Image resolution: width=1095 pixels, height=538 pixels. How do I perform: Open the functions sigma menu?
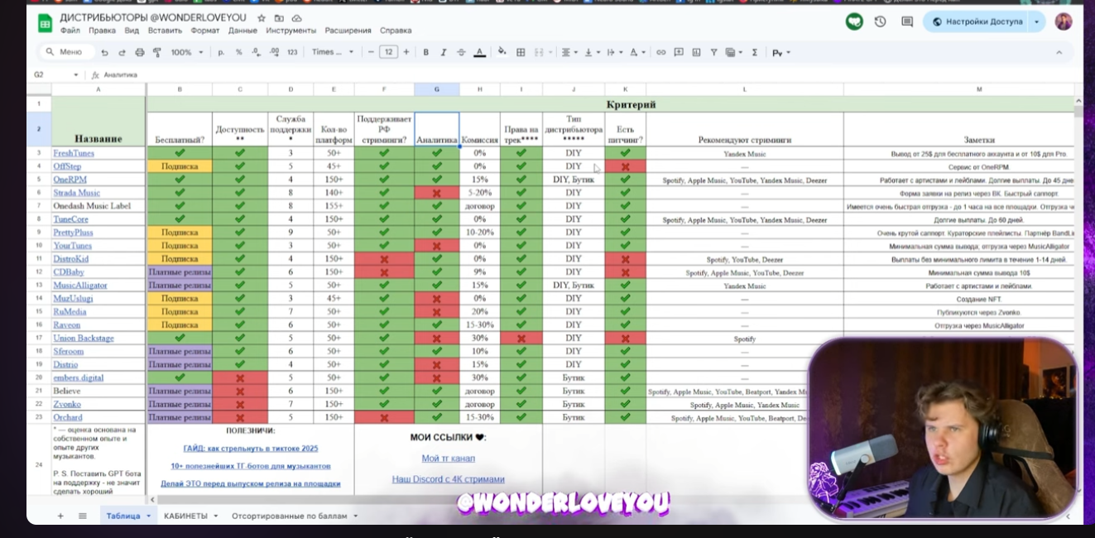tap(754, 52)
